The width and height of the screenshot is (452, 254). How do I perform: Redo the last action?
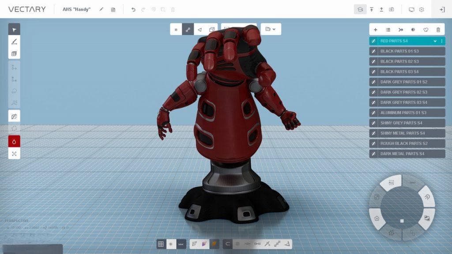[x=143, y=10]
